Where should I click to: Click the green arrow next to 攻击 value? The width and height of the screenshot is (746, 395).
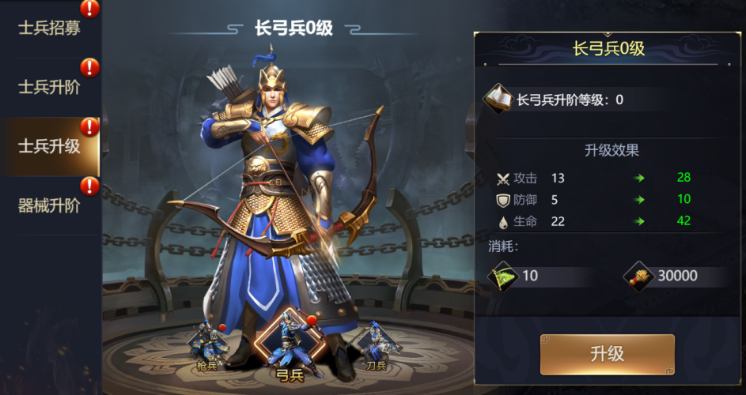[x=639, y=179]
